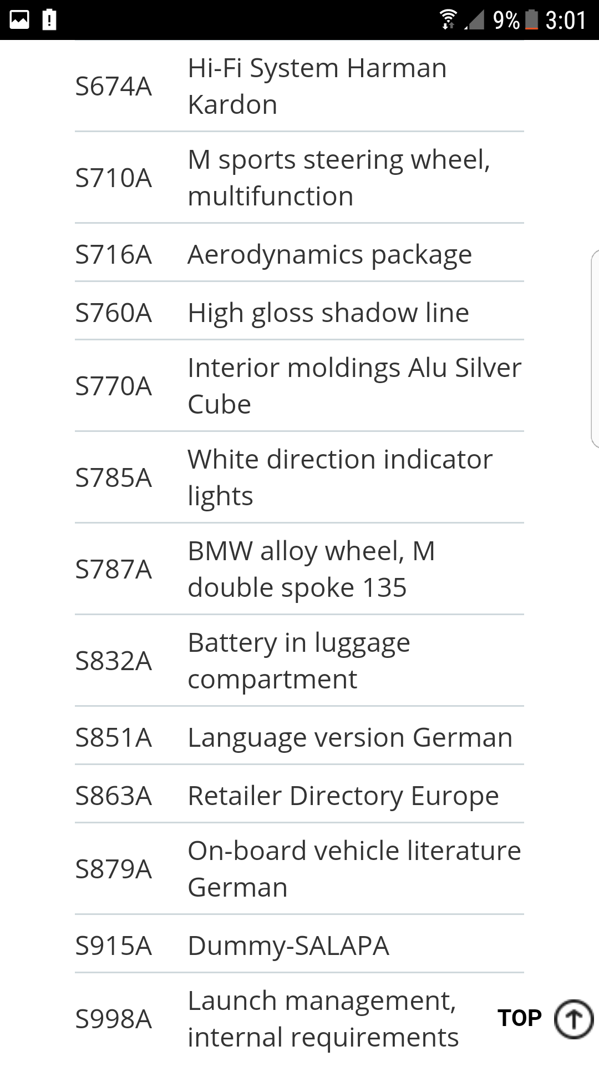Tap Battery in luggage compartment row
Viewport: 599px width, 1066px height.
coord(298,661)
